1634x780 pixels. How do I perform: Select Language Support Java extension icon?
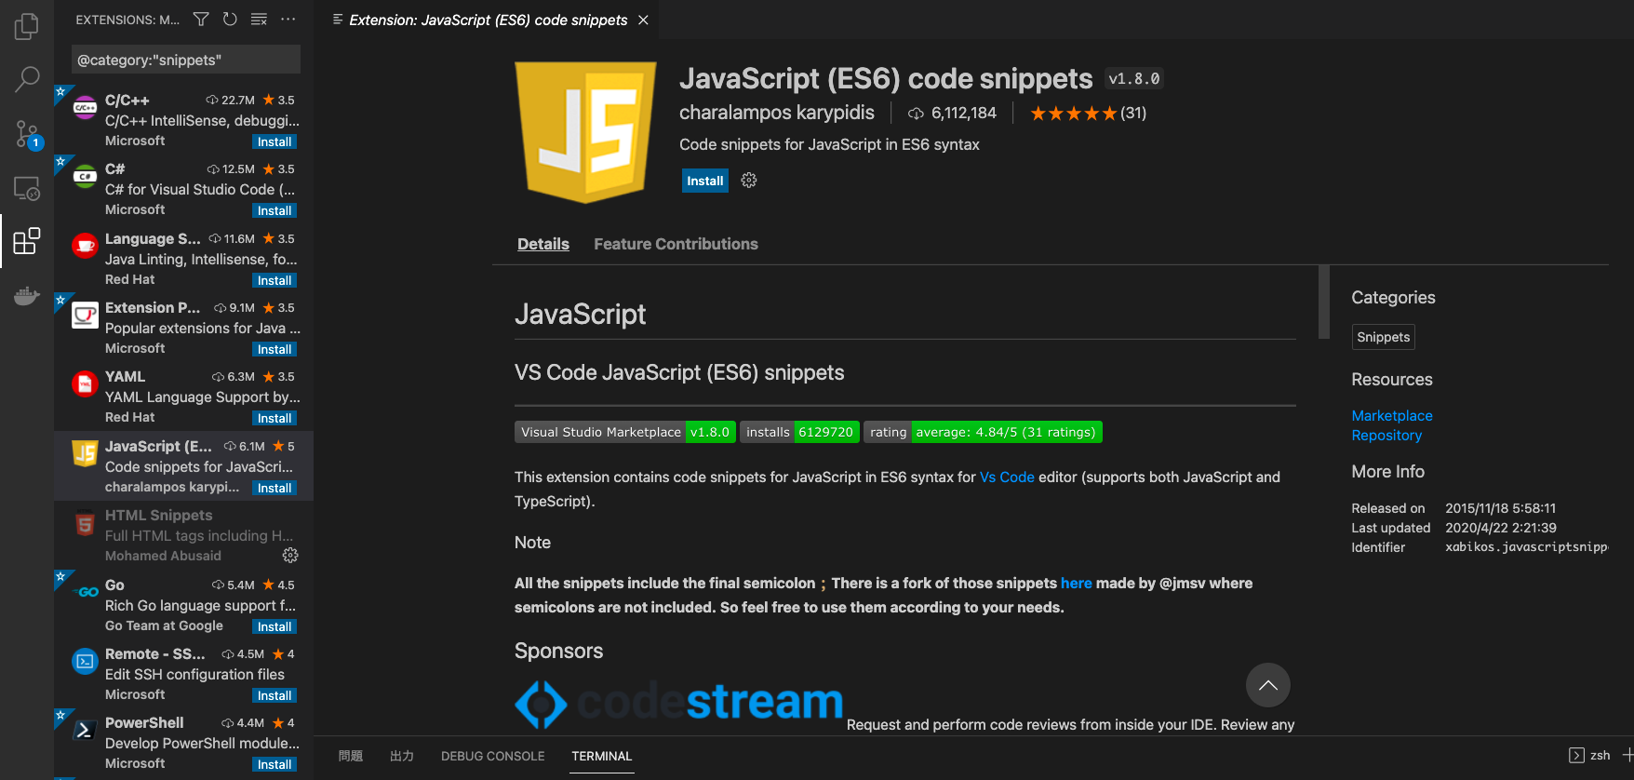point(85,246)
